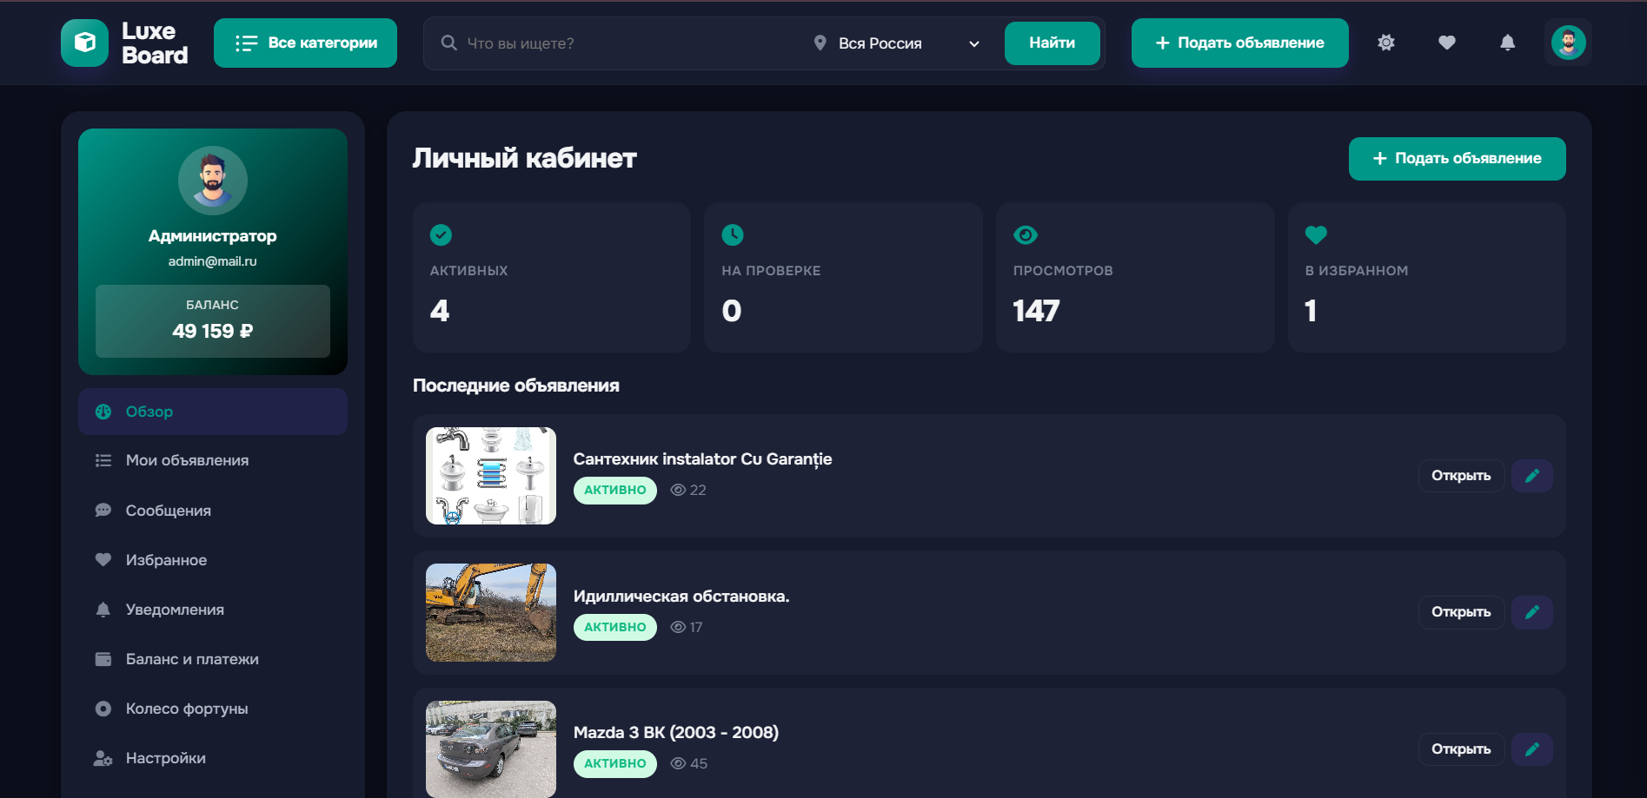Open Настройки in sidebar
Image resolution: width=1647 pixels, height=798 pixels.
click(213, 758)
